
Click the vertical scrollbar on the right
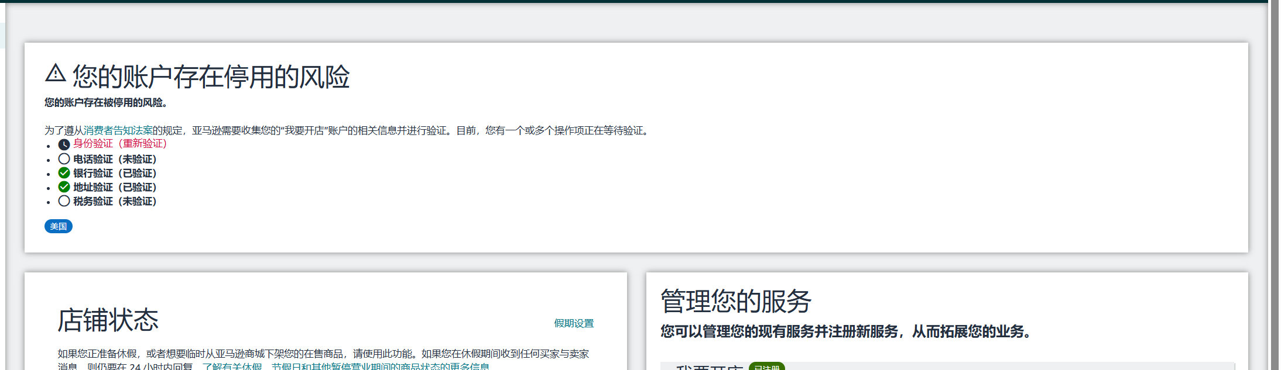[x=1274, y=175]
